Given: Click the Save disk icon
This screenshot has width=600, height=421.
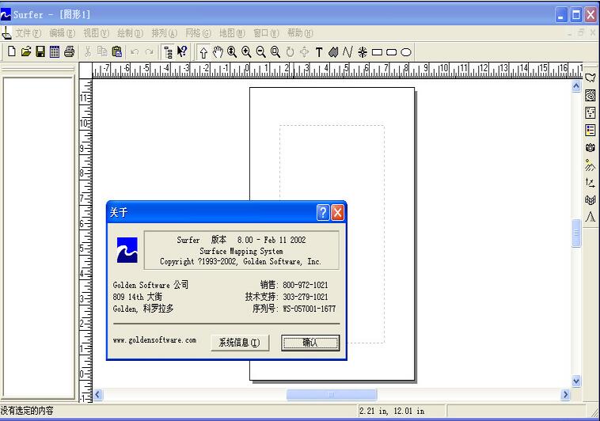Looking at the screenshot, I should coord(40,52).
